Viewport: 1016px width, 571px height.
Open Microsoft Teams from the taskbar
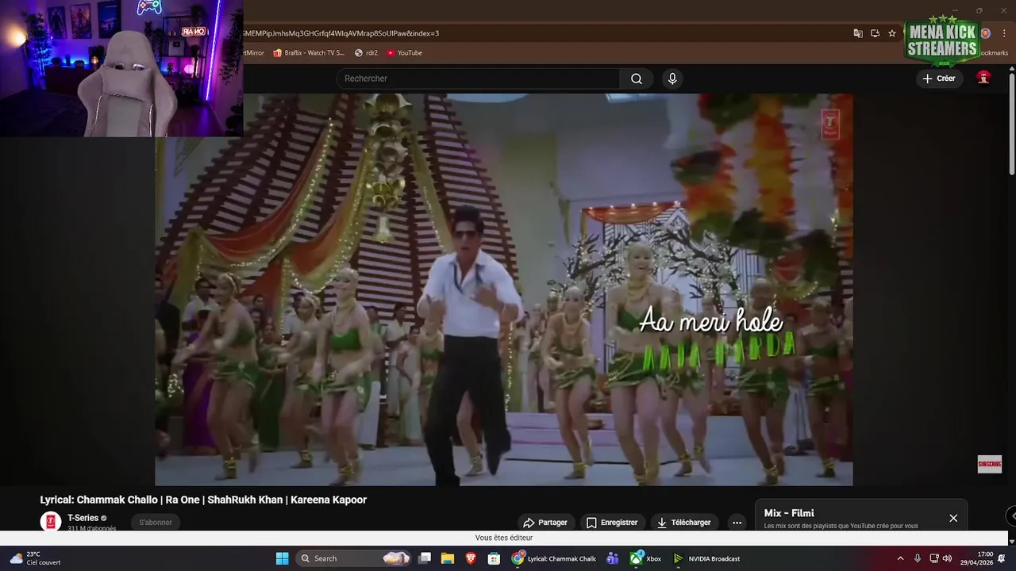[612, 558]
